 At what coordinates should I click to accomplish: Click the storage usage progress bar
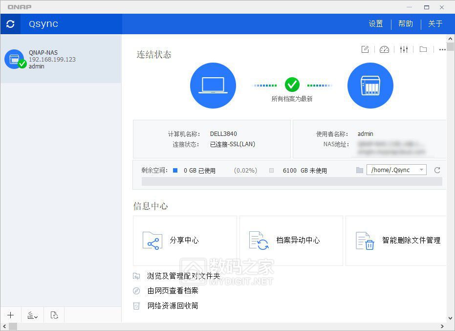coord(291,182)
